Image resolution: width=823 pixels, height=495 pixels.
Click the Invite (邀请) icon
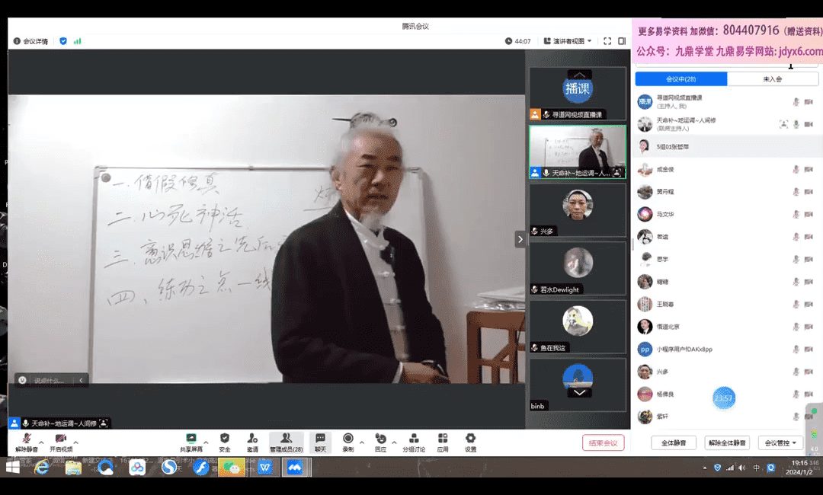[x=252, y=442]
